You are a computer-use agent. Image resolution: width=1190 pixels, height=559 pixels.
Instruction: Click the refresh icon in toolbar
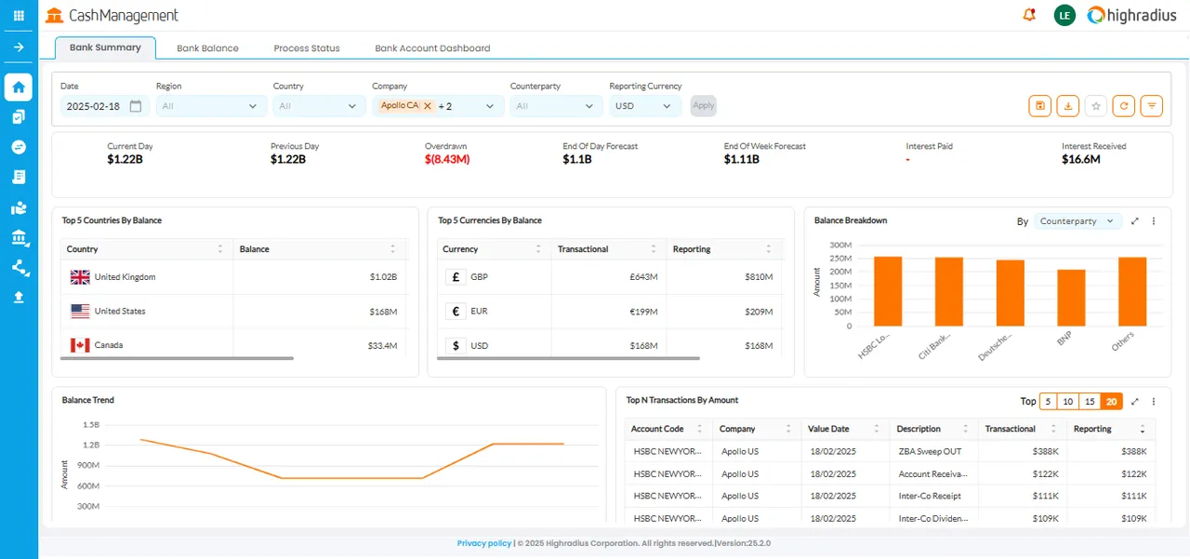1124,106
